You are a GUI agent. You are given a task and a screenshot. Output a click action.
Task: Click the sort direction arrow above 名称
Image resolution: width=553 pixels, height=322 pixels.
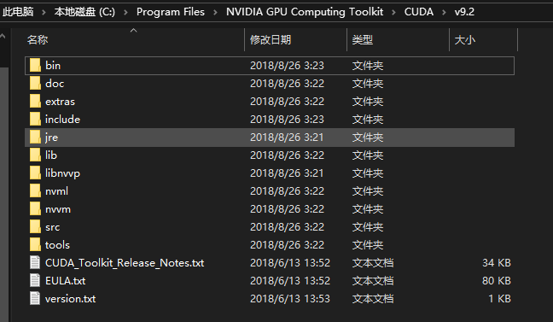pos(133,31)
